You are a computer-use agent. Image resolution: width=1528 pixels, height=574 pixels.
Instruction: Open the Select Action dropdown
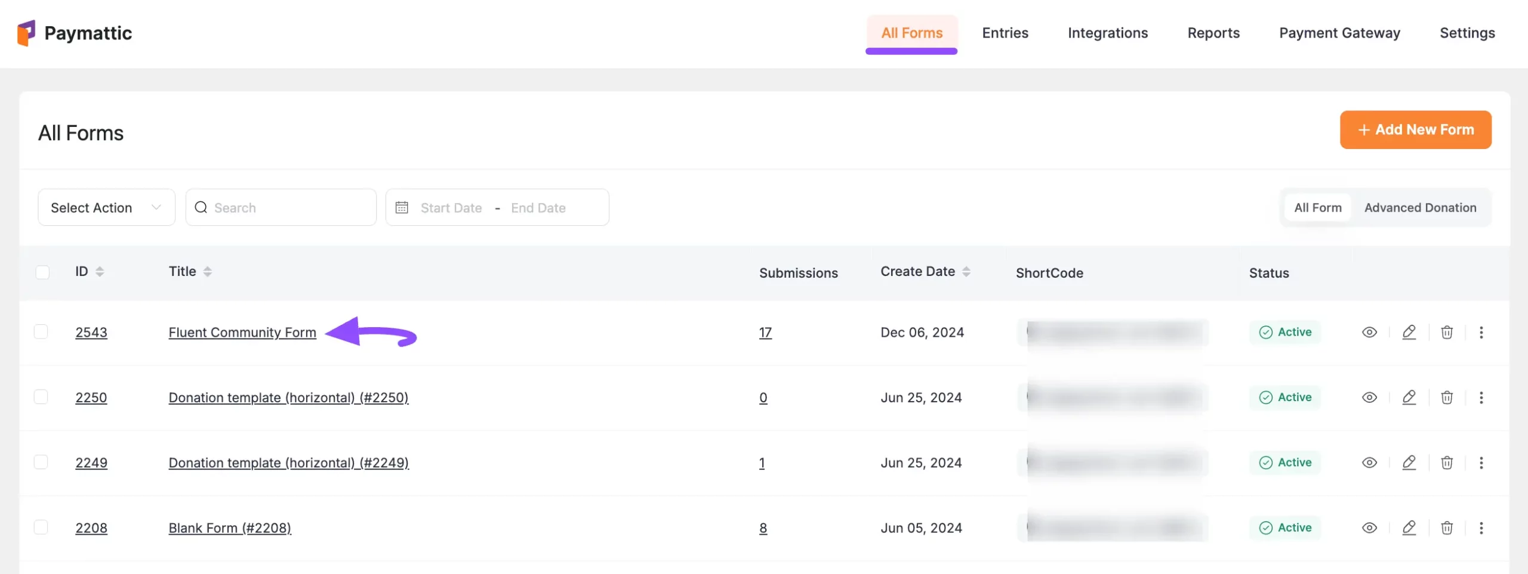click(x=106, y=207)
